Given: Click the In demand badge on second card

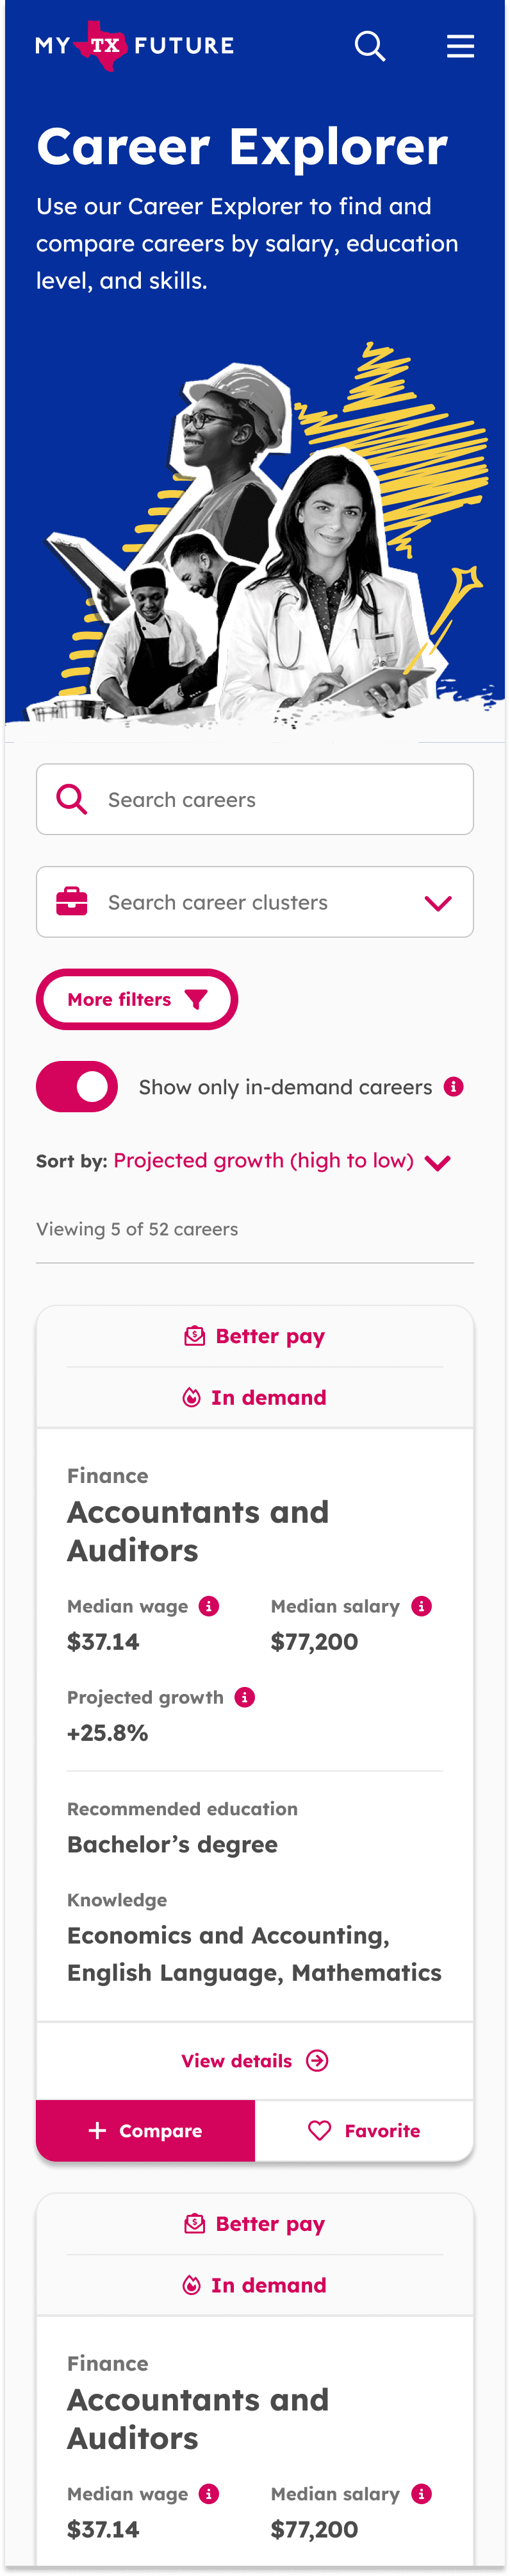Looking at the screenshot, I should pyautogui.click(x=254, y=2285).
